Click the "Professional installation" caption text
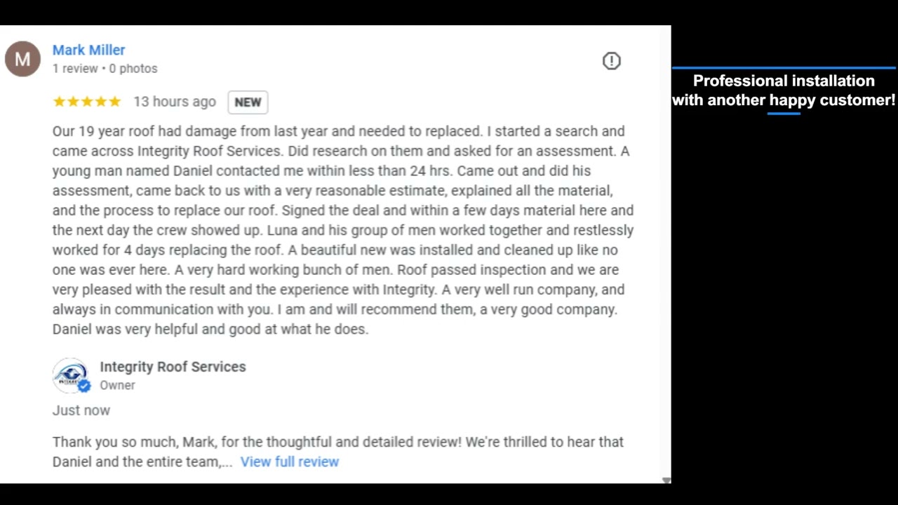898x505 pixels. [784, 81]
